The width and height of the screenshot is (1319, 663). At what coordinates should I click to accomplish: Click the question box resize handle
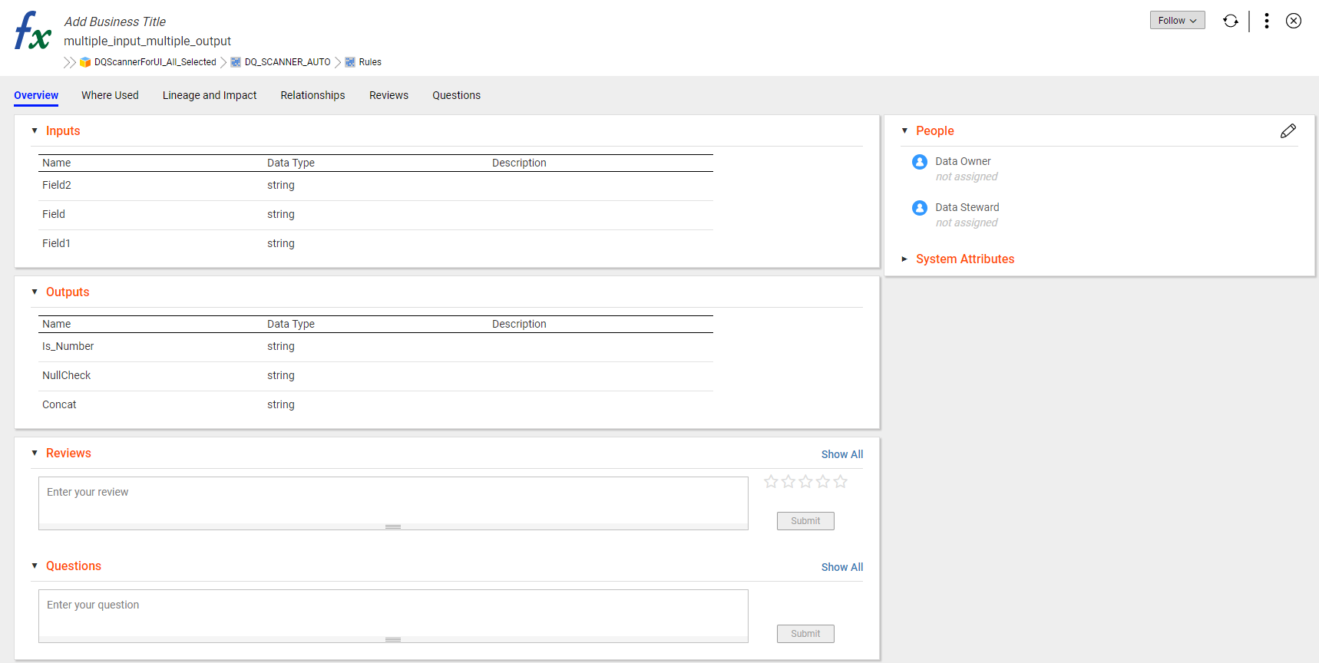393,639
